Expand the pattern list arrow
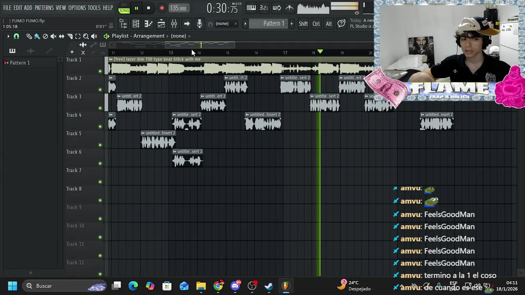Viewport: 525px width, 295px height. 245,24
